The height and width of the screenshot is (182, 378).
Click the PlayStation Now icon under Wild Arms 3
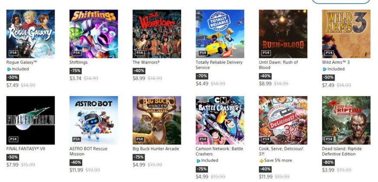324,69
